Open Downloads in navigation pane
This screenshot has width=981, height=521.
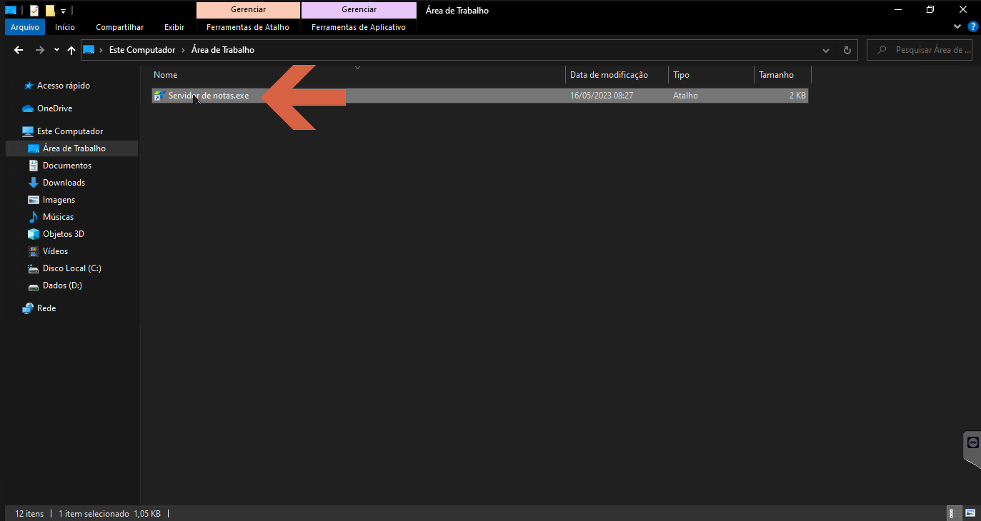coord(64,183)
